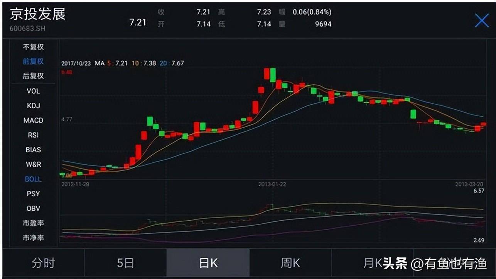Screen dimensions: 496x279
Task: Switch to the 分时 tab
Action: [x=43, y=263]
